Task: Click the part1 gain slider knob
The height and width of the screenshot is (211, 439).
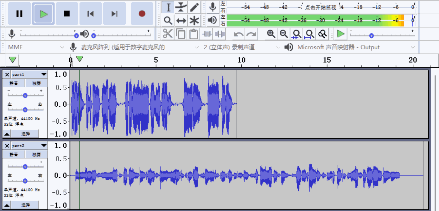Action: 25,96
